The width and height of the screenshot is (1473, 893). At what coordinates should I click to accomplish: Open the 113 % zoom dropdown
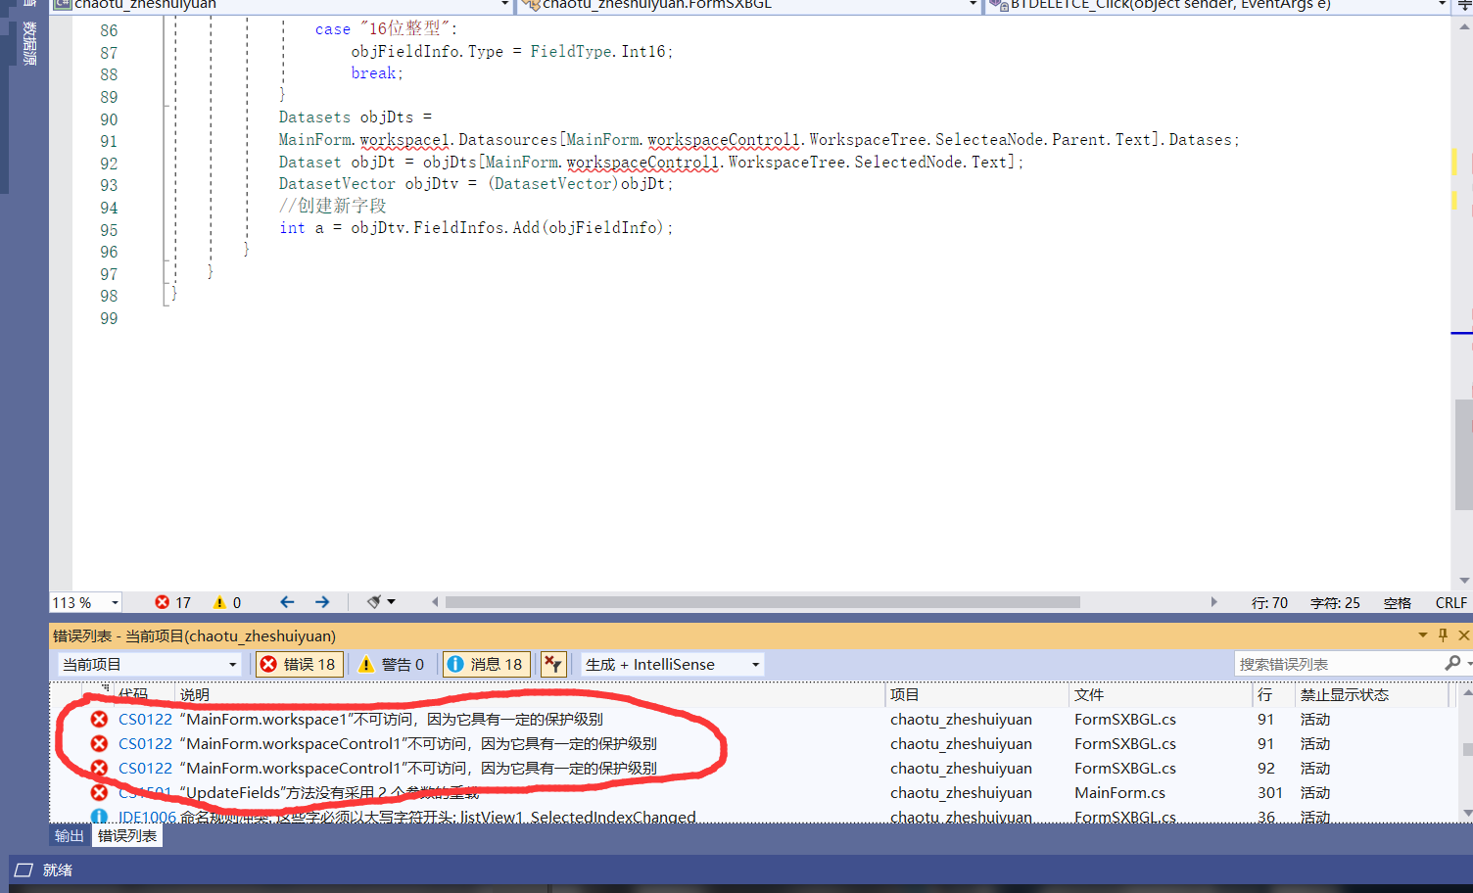116,602
